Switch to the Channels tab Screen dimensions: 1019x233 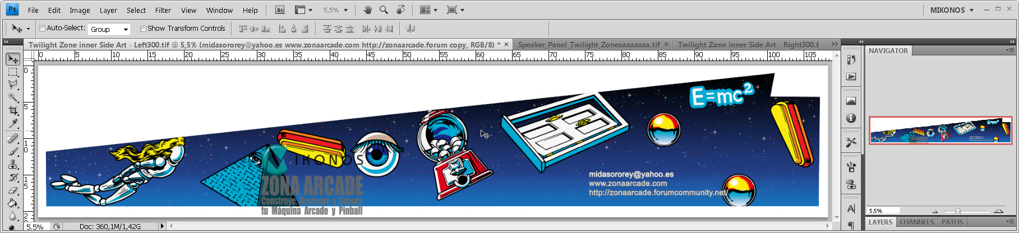click(916, 222)
